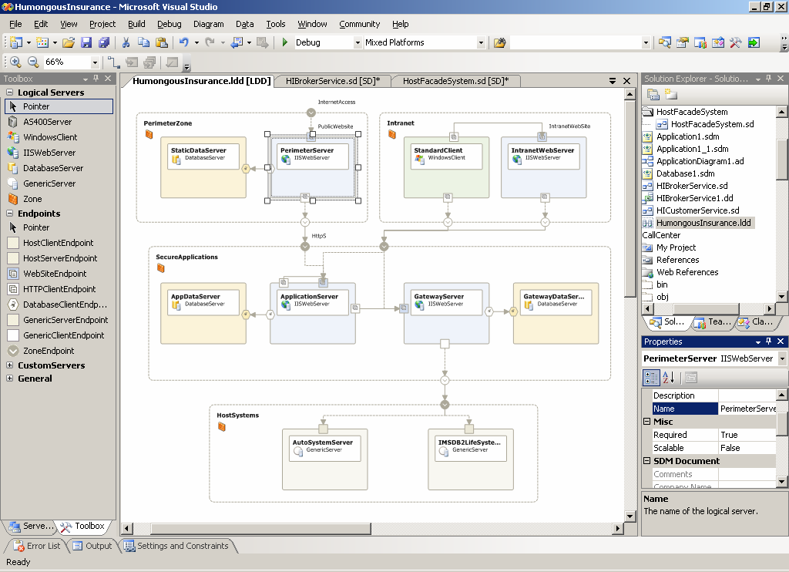Viewport: 789px width, 572px height.
Task: Click the Zoom In magnifier icon
Action: click(x=15, y=62)
